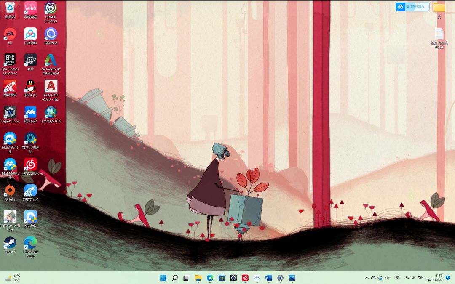The width and height of the screenshot is (455, 284).
Task: Open the Recycle Bin (回收站) desktop icon
Action: 10,10
